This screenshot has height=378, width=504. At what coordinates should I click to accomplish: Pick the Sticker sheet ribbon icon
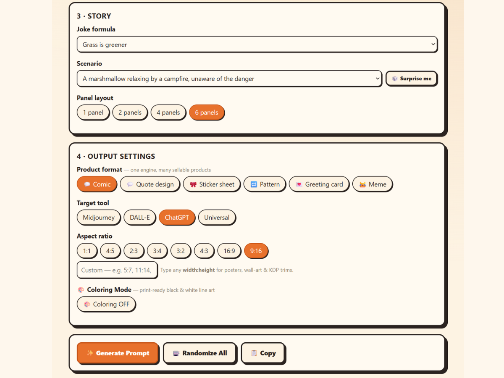(193, 184)
